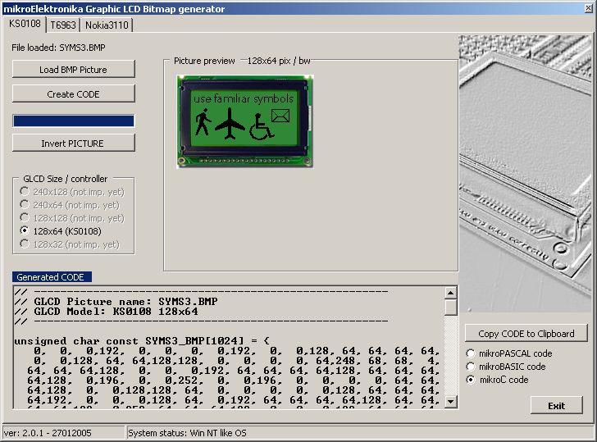Switch to the KS0108 tab
The image size is (597, 442).
click(25, 24)
